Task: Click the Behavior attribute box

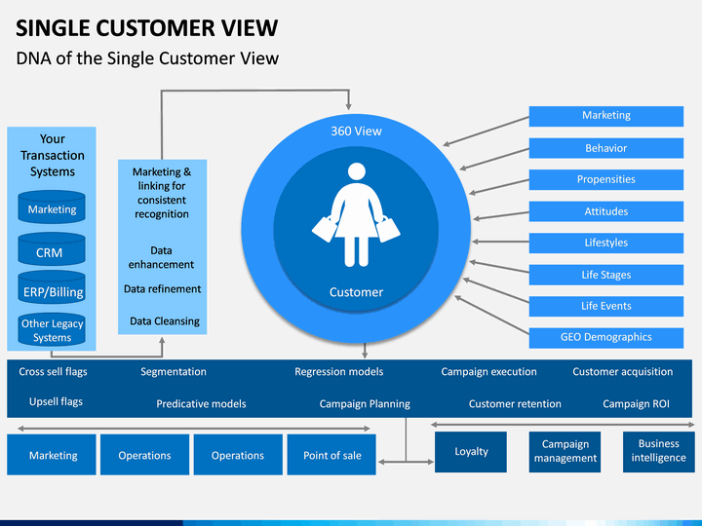Action: click(606, 148)
